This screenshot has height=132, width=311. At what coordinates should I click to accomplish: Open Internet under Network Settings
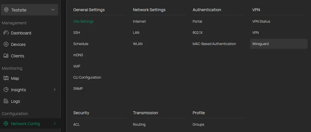pos(139,21)
